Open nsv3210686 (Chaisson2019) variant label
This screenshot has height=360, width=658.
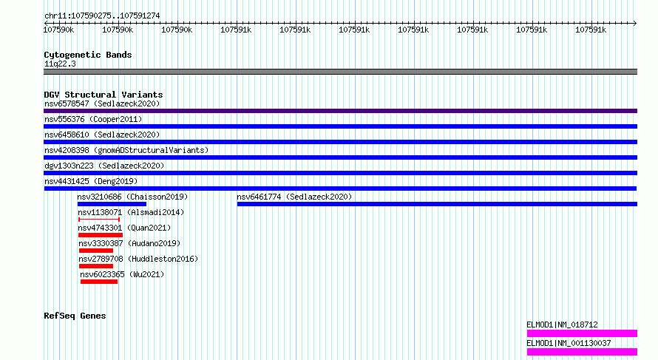point(132,197)
